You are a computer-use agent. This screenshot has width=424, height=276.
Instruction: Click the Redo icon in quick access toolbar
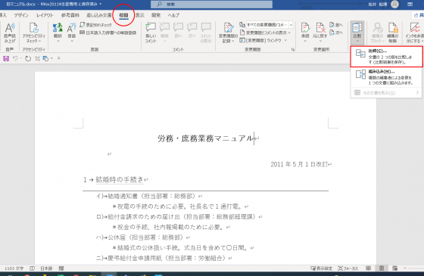point(28,58)
